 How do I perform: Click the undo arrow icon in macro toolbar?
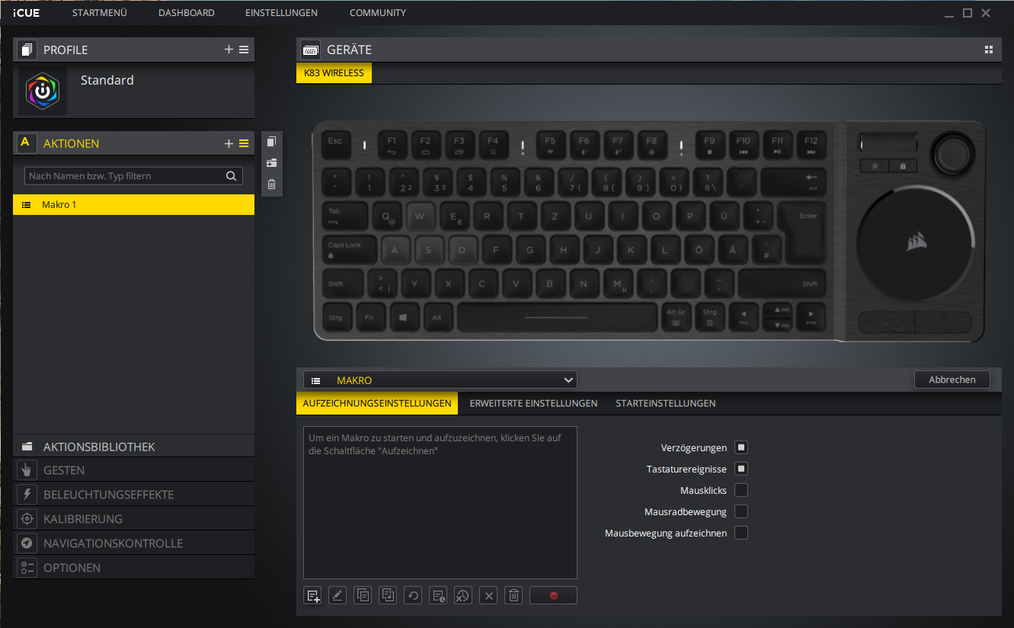(x=413, y=595)
